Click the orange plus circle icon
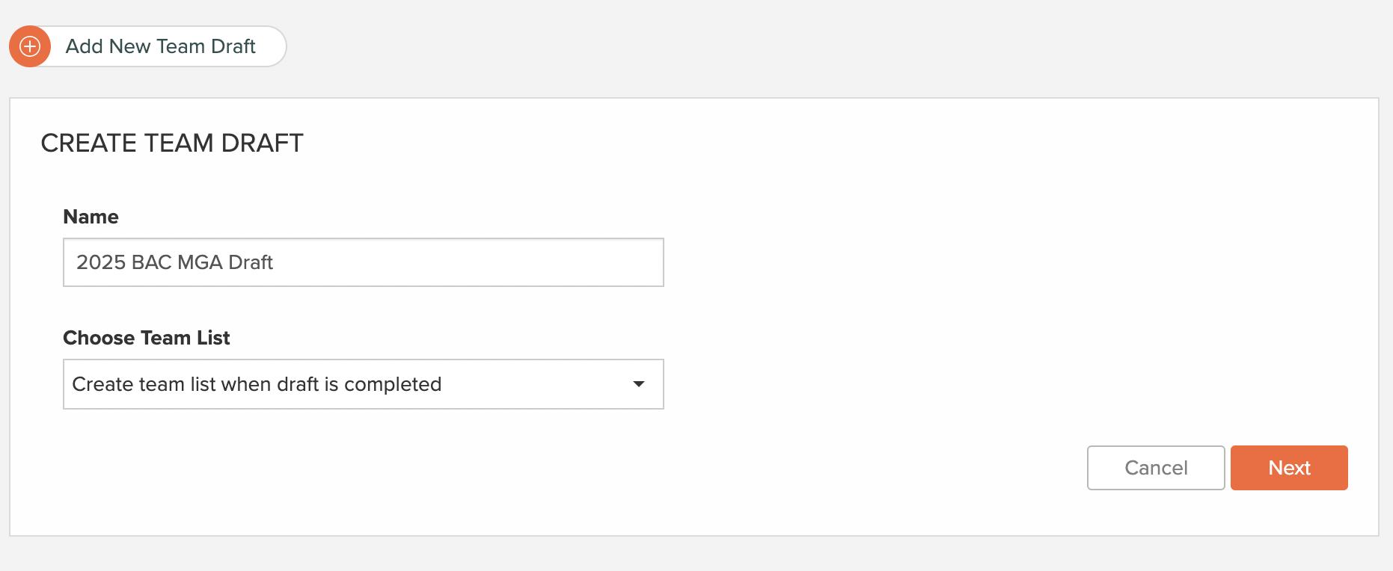 click(x=30, y=46)
